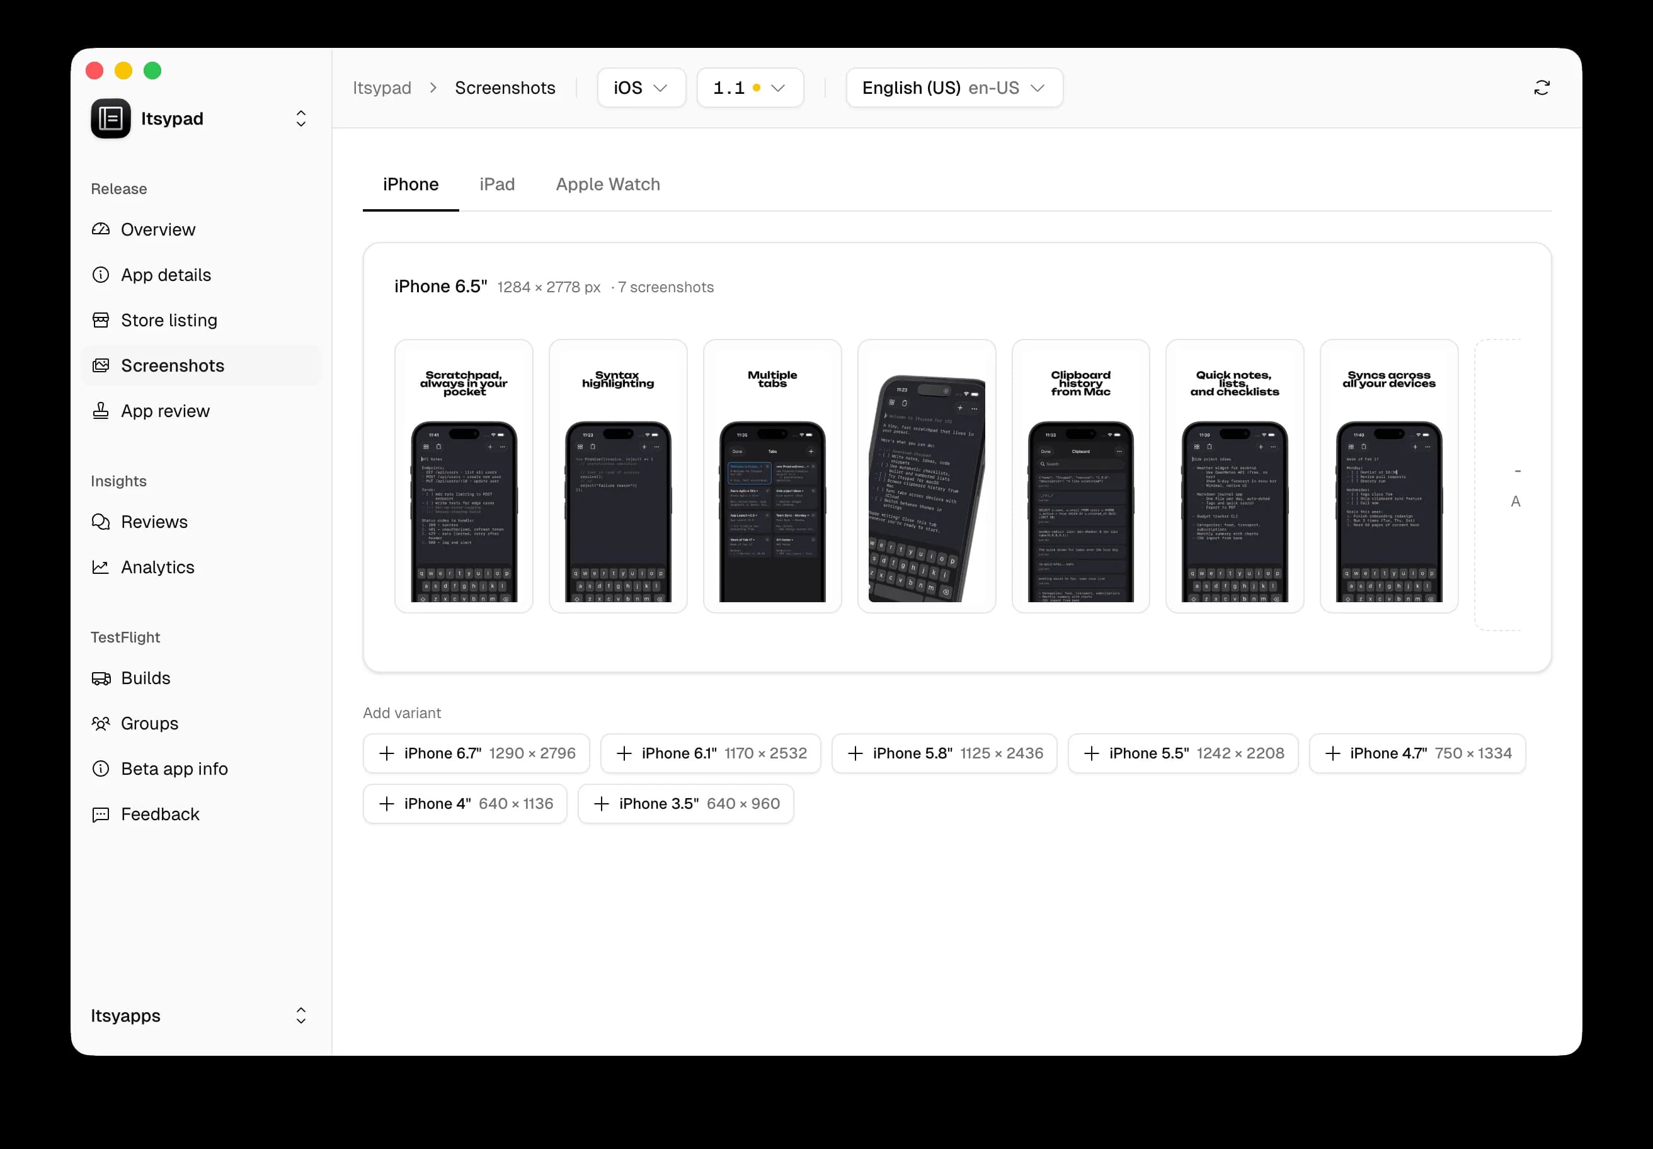Open the Store listing section
The image size is (1653, 1149).
tap(168, 319)
